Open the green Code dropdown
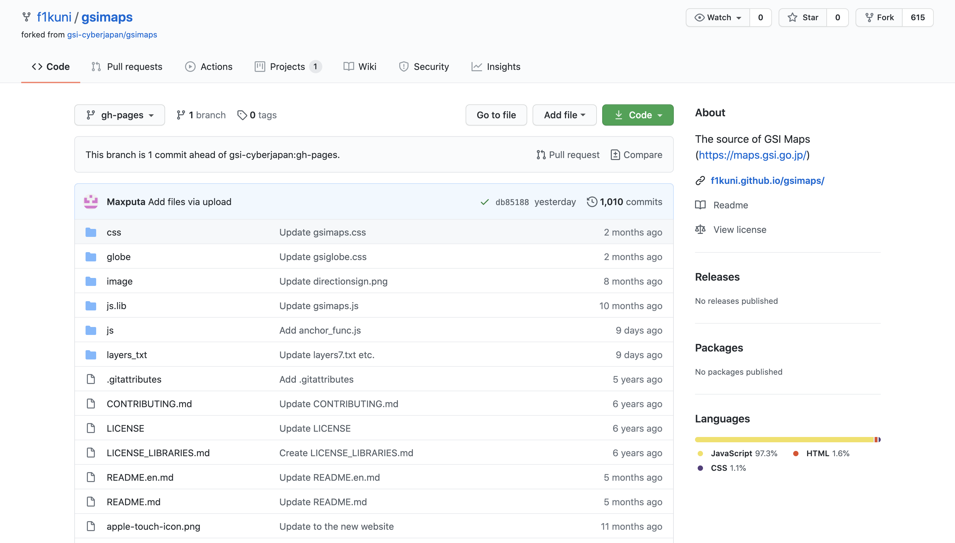This screenshot has height=543, width=955. pyautogui.click(x=637, y=115)
